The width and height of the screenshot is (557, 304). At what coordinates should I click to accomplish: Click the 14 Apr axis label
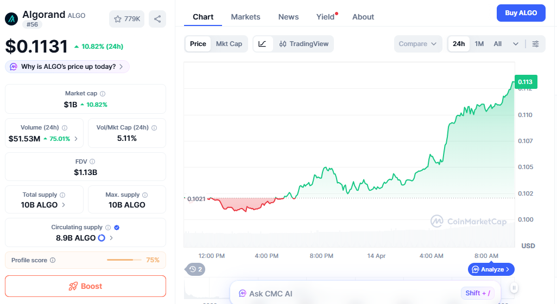pos(376,256)
